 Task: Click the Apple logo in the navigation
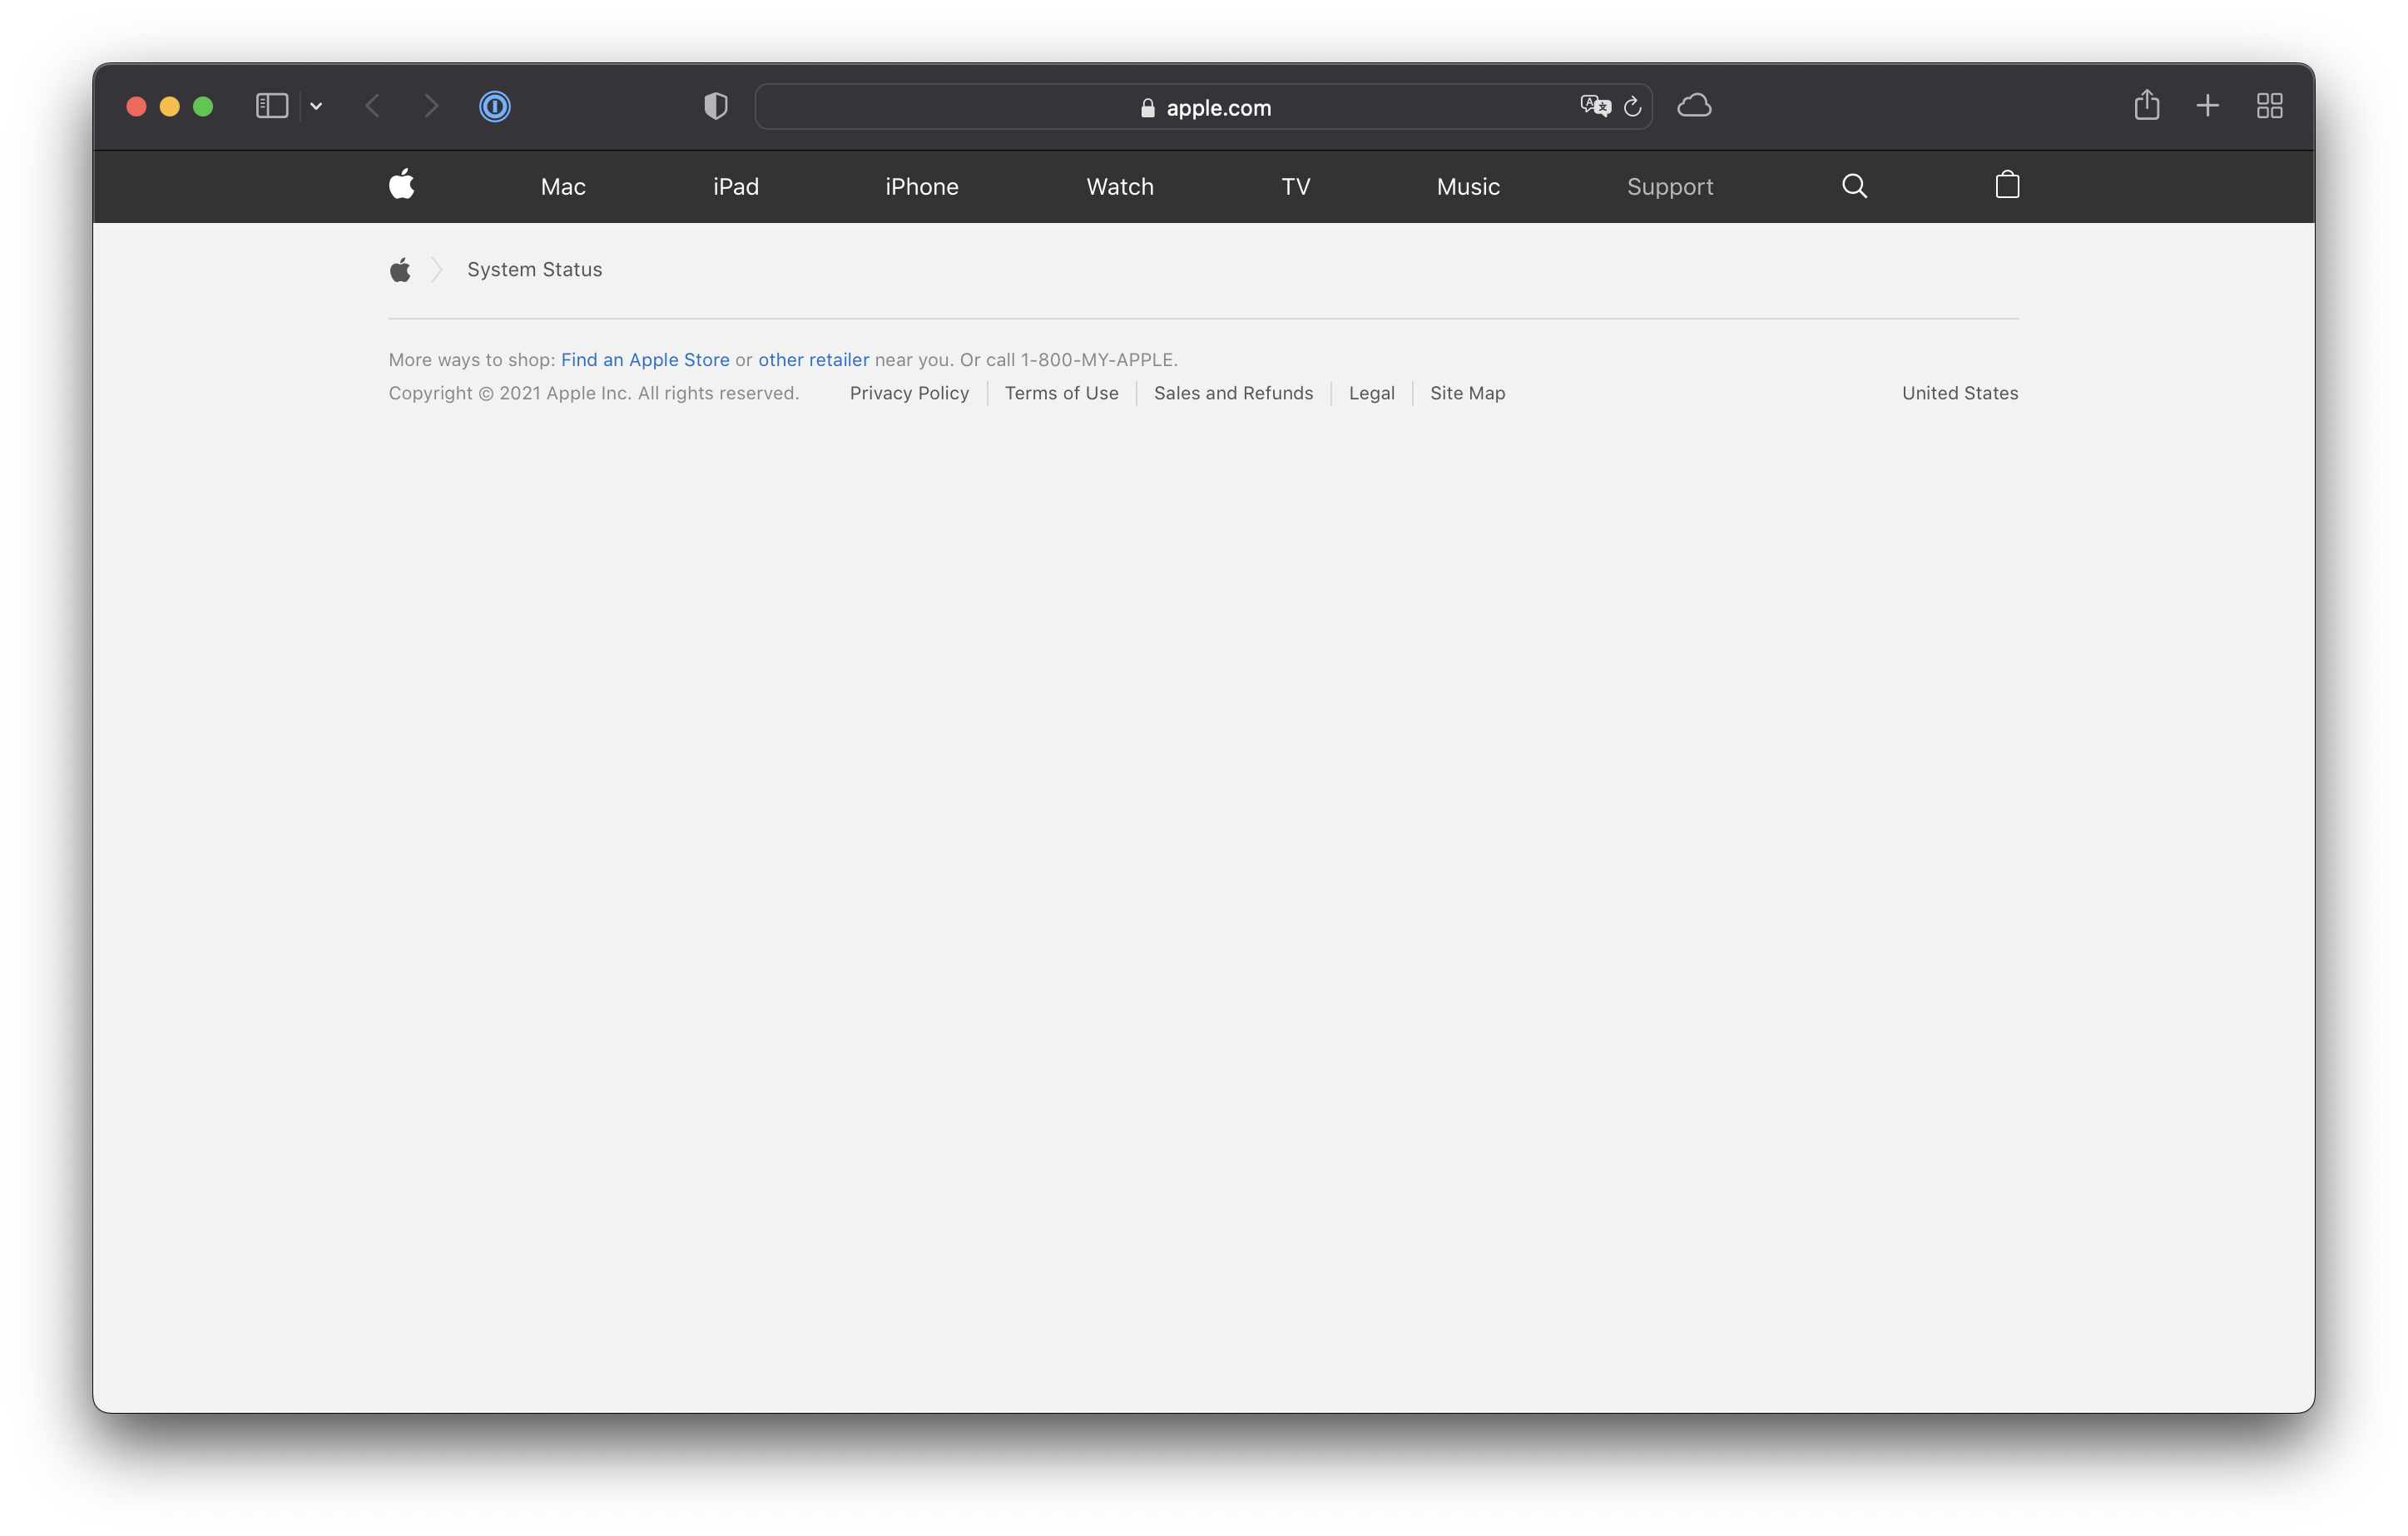pos(401,185)
